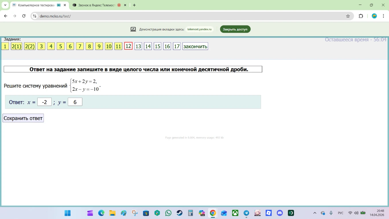389x219 pixels.
Task: Go back with the browser arrow
Action: click(6, 16)
